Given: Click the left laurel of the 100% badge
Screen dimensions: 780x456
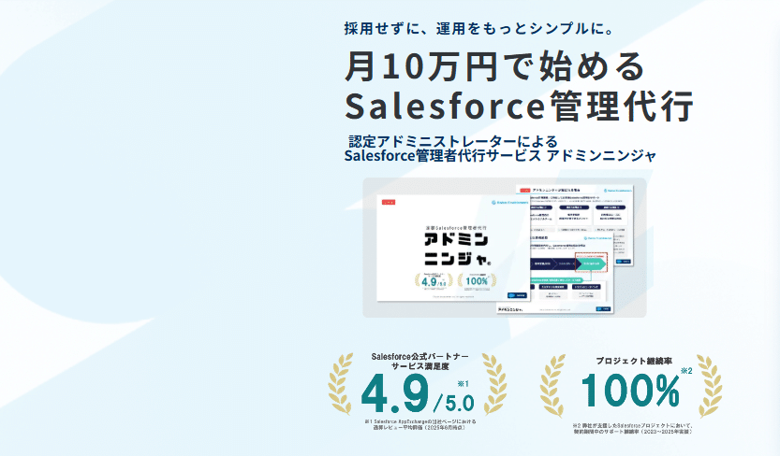Looking at the screenshot, I should 556,385.
